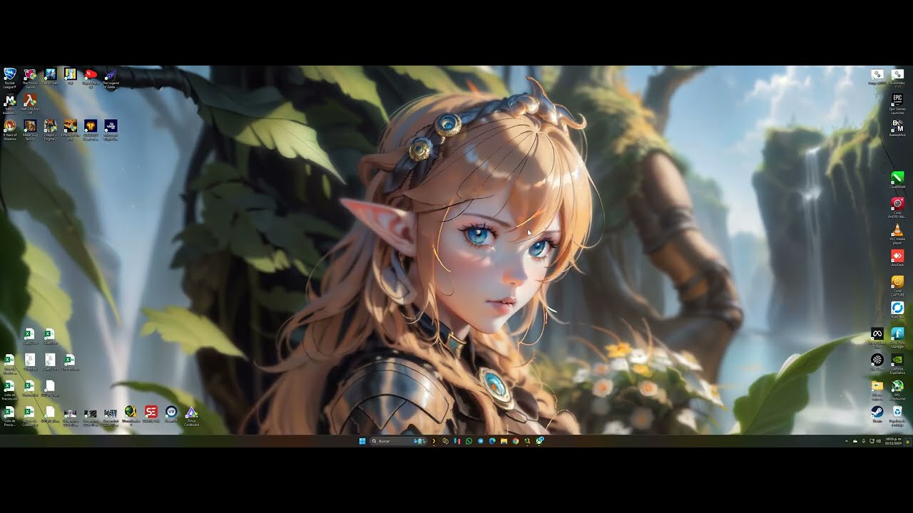The width and height of the screenshot is (913, 513).
Task: Open the Corel CAPTURE shortcut
Action: [x=897, y=285]
